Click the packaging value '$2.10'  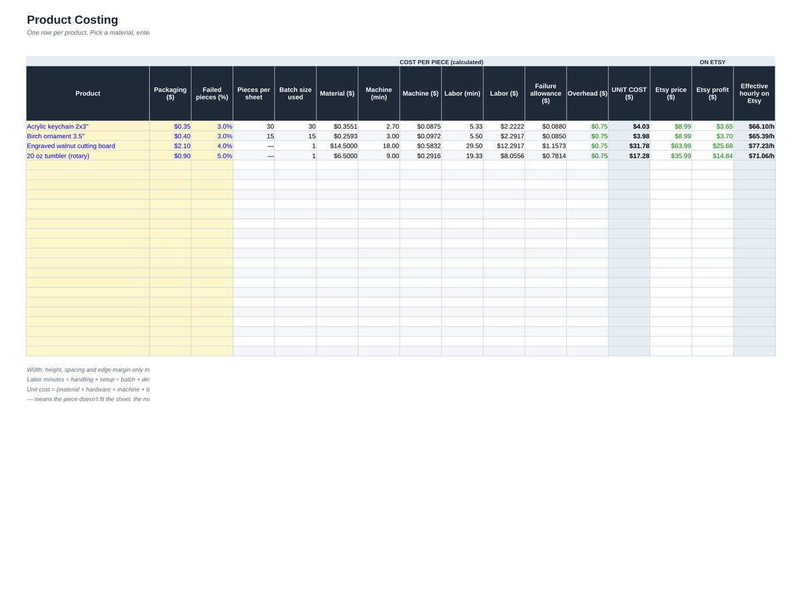pyautogui.click(x=170, y=146)
